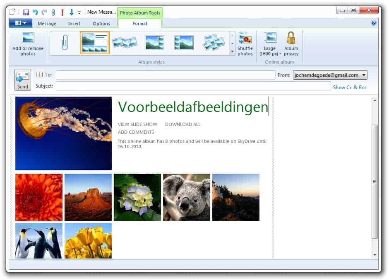This screenshot has width=389, height=280.
Task: Open Album privacy settings
Action: (291, 44)
